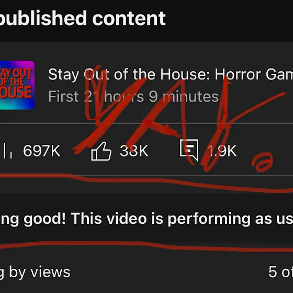
Task: Tap the views bar chart icon
Action: [x=7, y=151]
